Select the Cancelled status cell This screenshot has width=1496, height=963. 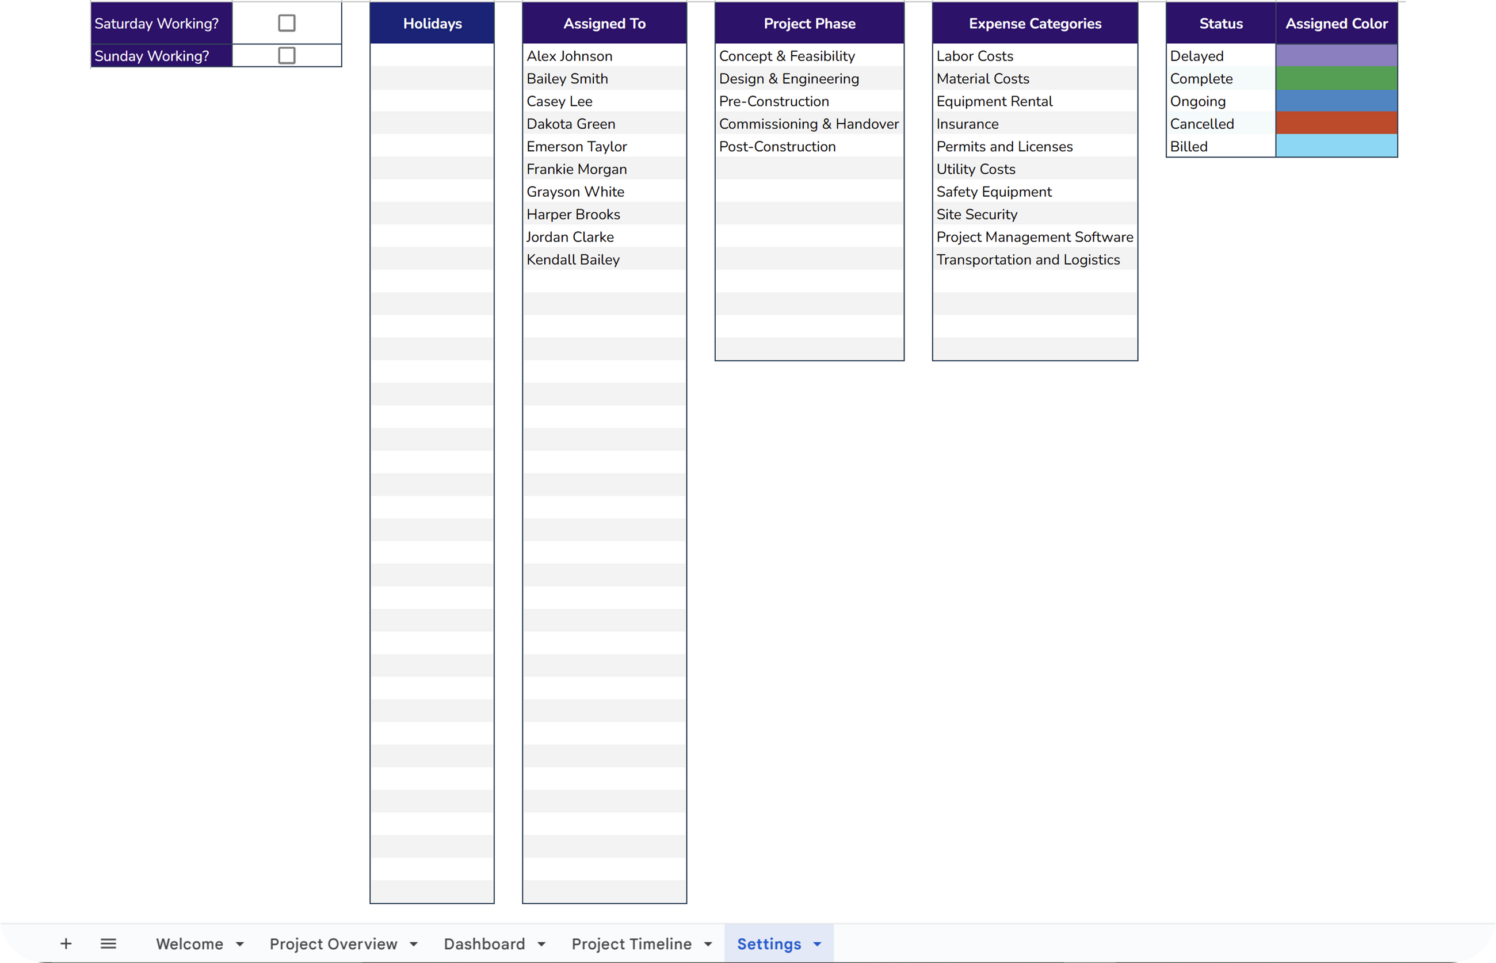pyautogui.click(x=1221, y=123)
